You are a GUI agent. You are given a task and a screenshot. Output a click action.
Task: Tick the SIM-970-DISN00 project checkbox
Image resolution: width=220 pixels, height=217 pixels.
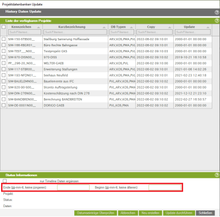click(4, 57)
